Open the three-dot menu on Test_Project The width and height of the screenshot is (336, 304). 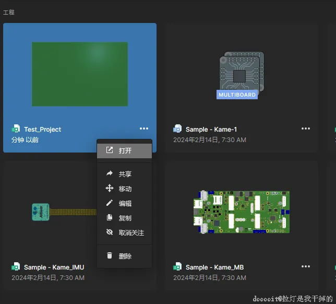[x=144, y=128]
